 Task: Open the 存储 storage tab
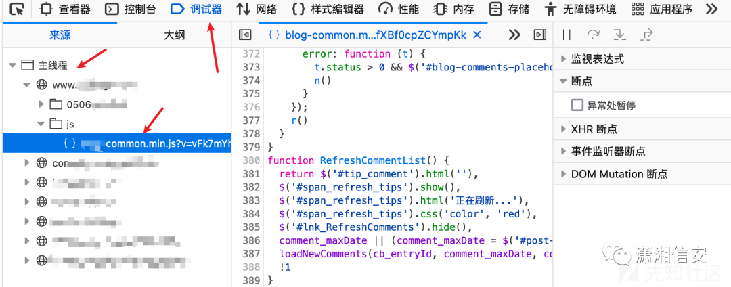pyautogui.click(x=510, y=9)
